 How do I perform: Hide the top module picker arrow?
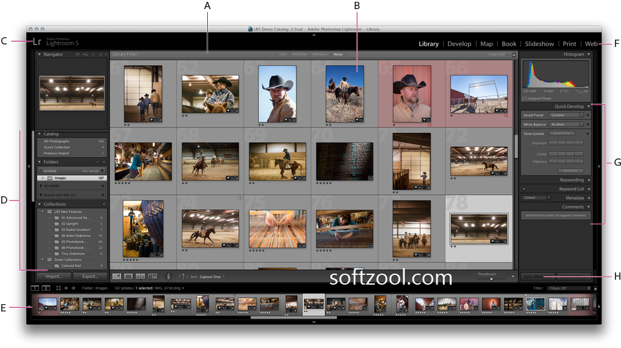[x=314, y=35]
